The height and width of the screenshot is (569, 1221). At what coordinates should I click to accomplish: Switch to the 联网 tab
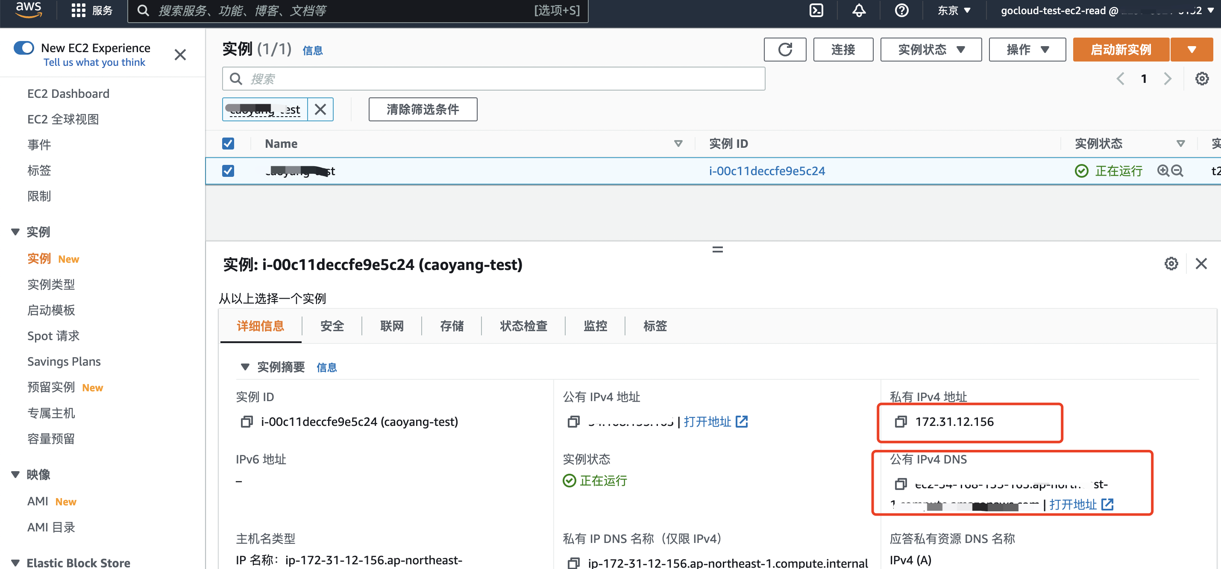point(392,326)
